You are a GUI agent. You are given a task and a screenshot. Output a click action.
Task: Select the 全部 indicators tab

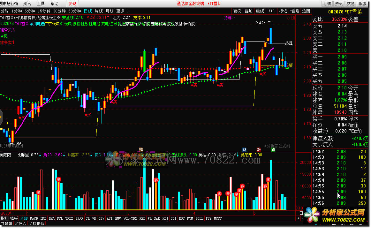[24, 218]
